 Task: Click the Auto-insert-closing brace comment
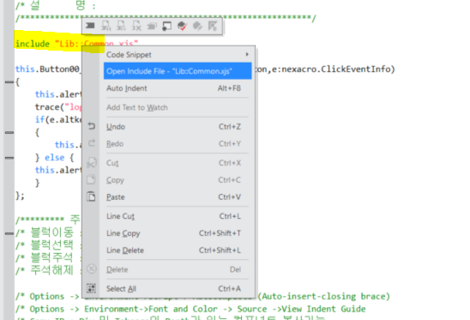coord(323,296)
